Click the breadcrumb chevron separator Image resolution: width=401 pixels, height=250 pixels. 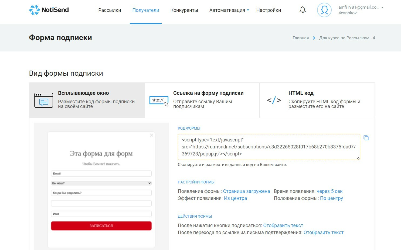click(314, 38)
